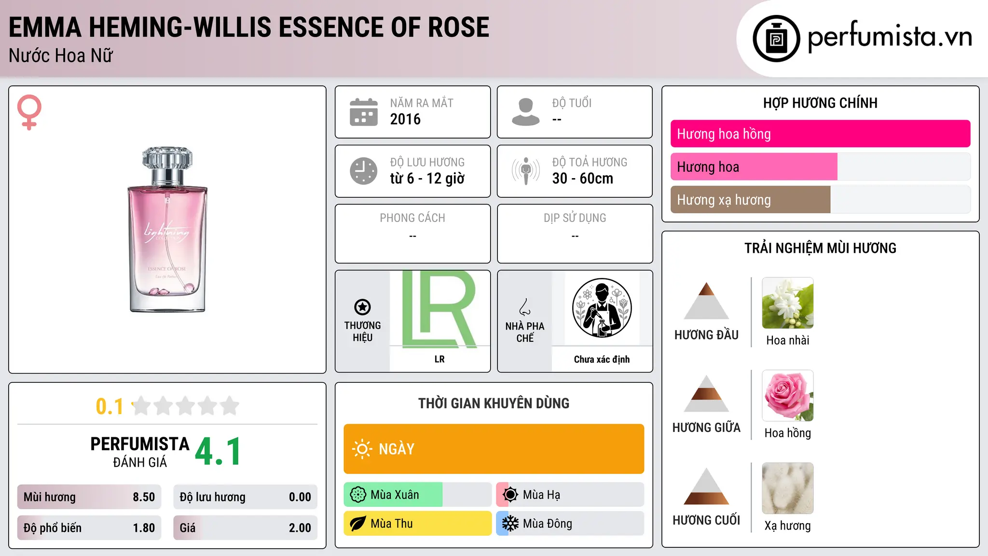Click the snowflake icon for Mùa Đông
The height and width of the screenshot is (556, 988).
pos(510,524)
